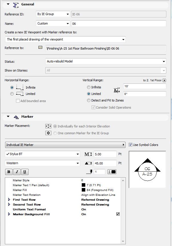Click the General panel section icon
The height and width of the screenshot is (246, 172).
[x=16, y=5]
